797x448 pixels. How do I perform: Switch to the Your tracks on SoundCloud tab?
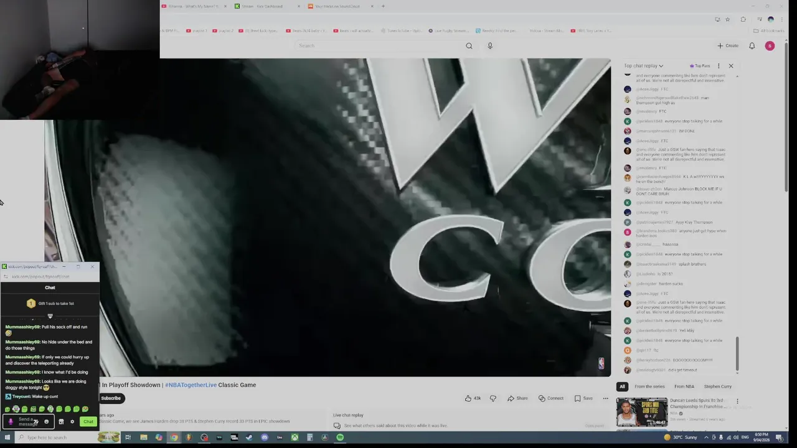tap(339, 6)
